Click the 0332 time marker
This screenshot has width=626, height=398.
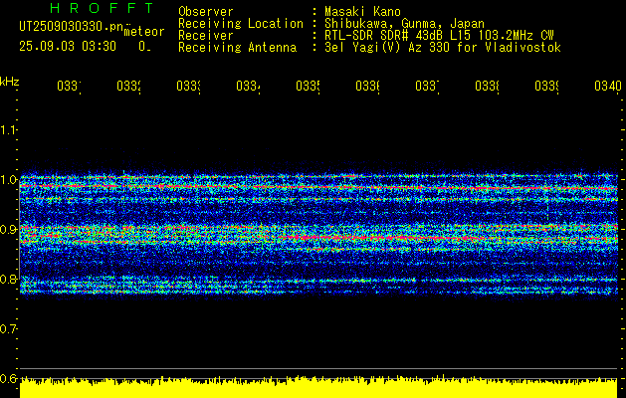pos(129,86)
